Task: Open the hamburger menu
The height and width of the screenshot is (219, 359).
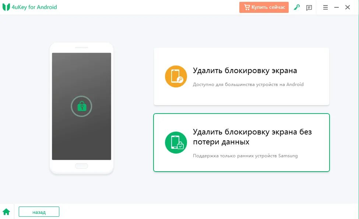Action: tap(325, 7)
